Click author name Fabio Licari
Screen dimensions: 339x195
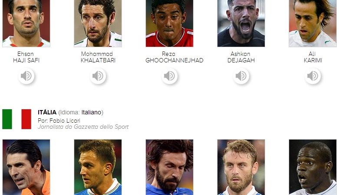coord(65,120)
